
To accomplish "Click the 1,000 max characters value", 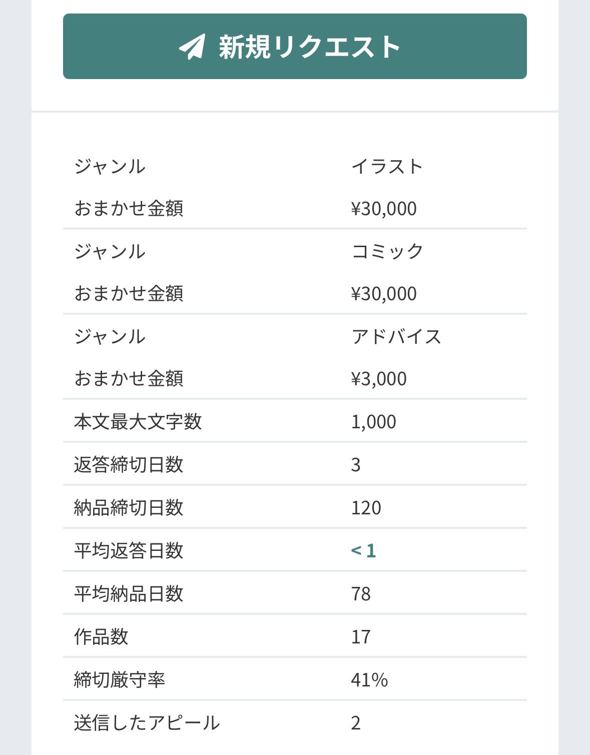I will 373,422.
